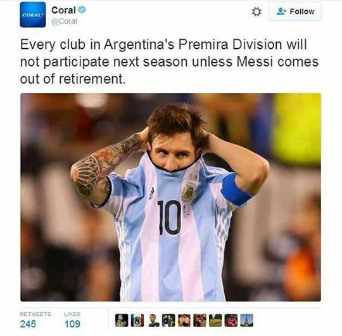Click the tweet text about Messi's retirement
Screen dimensions: 342x336
[170, 61]
